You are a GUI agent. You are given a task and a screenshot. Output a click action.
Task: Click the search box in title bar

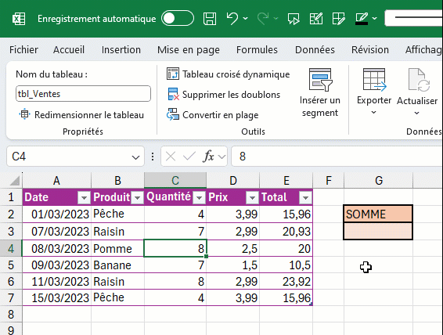413,18
